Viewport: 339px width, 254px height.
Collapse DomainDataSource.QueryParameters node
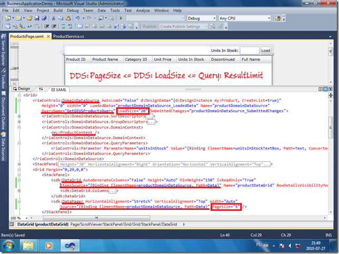click(x=19, y=143)
